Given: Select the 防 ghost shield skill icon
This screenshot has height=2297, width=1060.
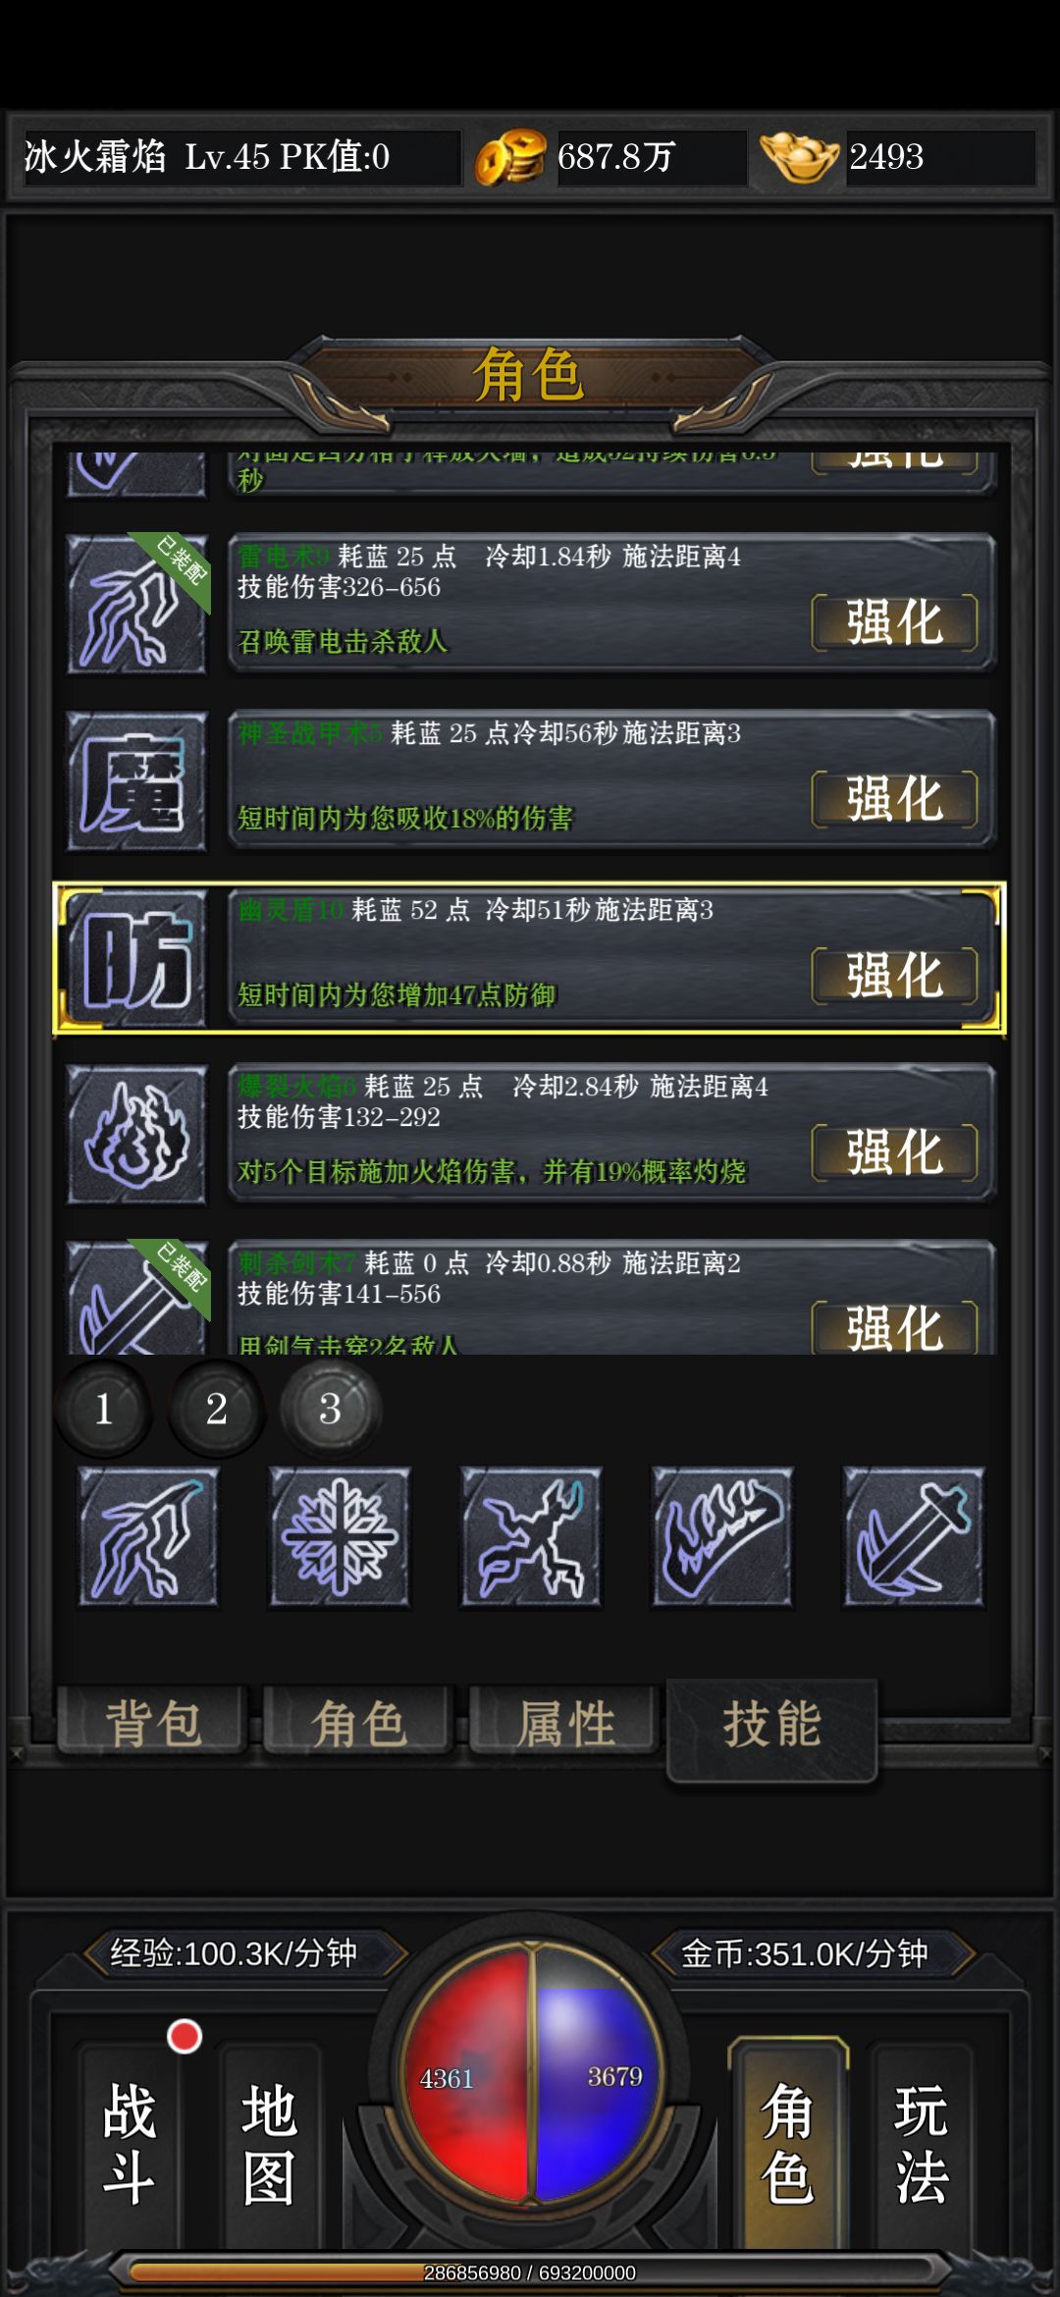Looking at the screenshot, I should coord(136,958).
